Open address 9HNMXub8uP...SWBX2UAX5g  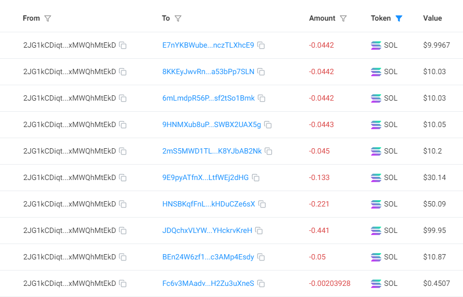pos(212,124)
